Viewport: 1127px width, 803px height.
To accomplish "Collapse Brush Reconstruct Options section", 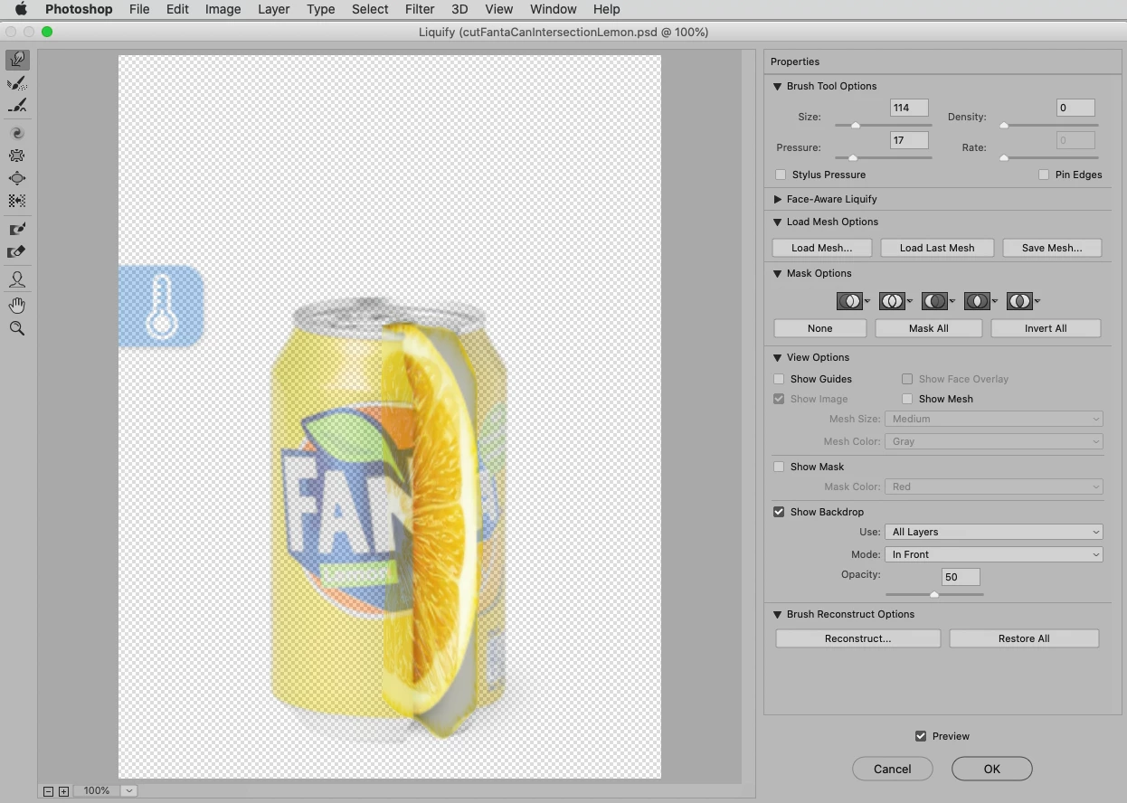I will (778, 614).
